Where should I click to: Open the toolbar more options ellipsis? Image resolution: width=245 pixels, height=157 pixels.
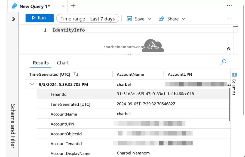[x=230, y=18]
